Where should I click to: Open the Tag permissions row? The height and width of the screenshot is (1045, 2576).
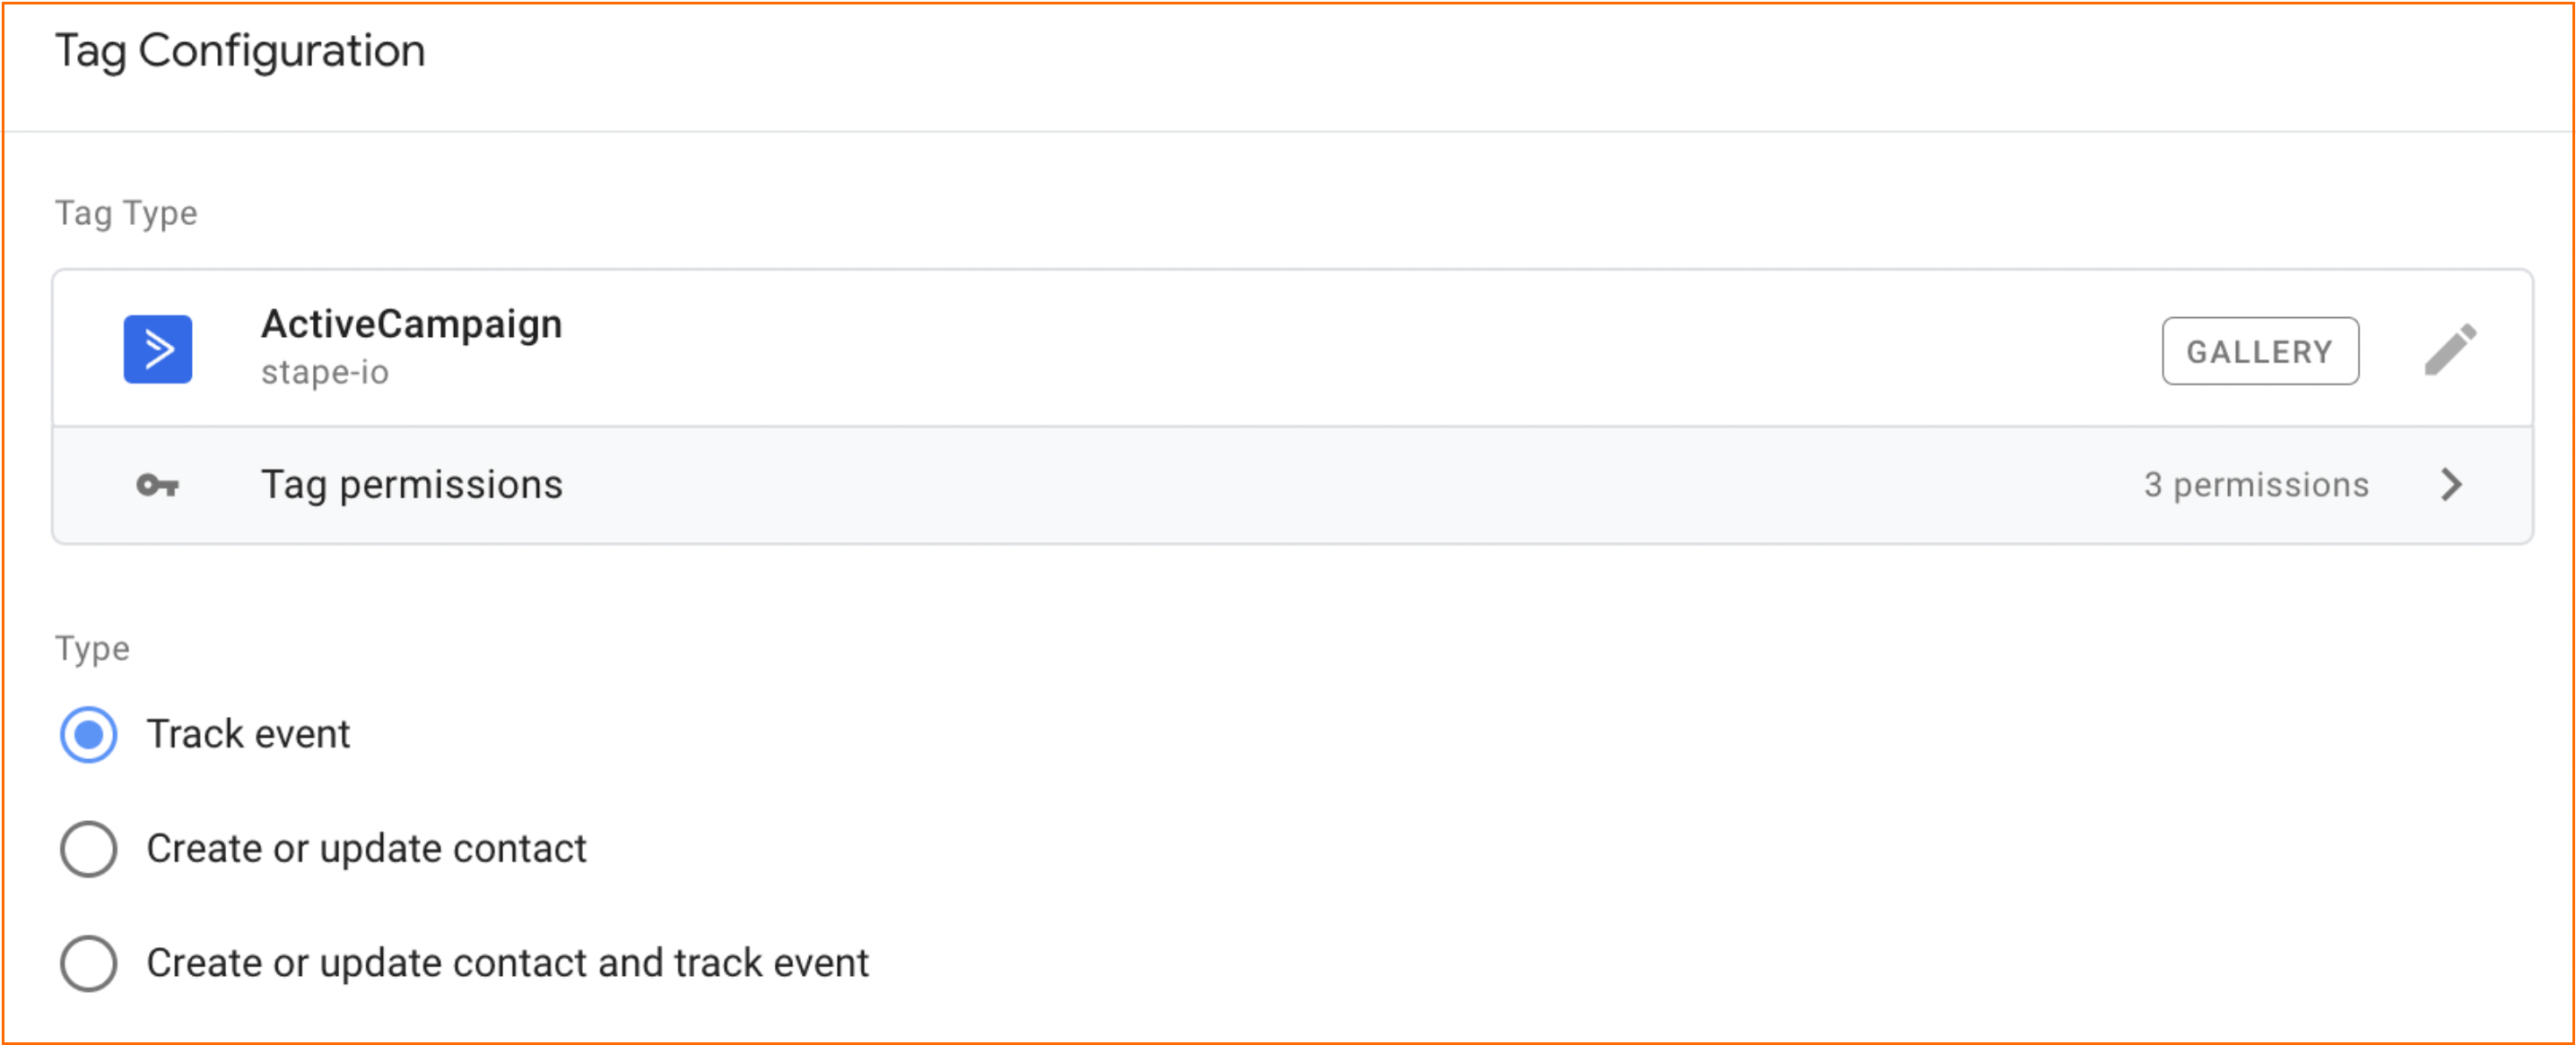[1292, 486]
